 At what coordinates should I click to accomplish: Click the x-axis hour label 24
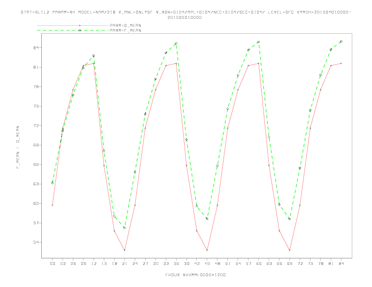pos(135,264)
